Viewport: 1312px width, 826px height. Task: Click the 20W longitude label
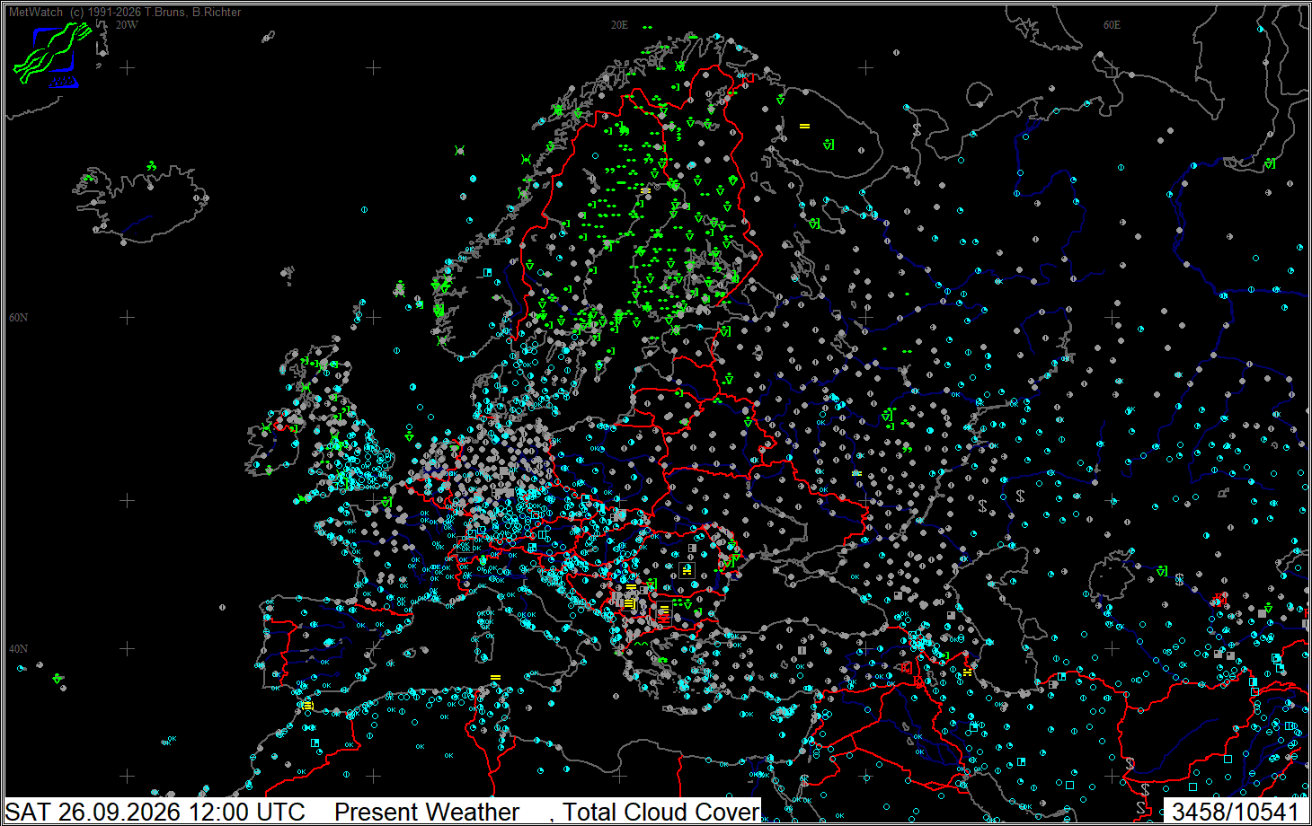pos(127,25)
